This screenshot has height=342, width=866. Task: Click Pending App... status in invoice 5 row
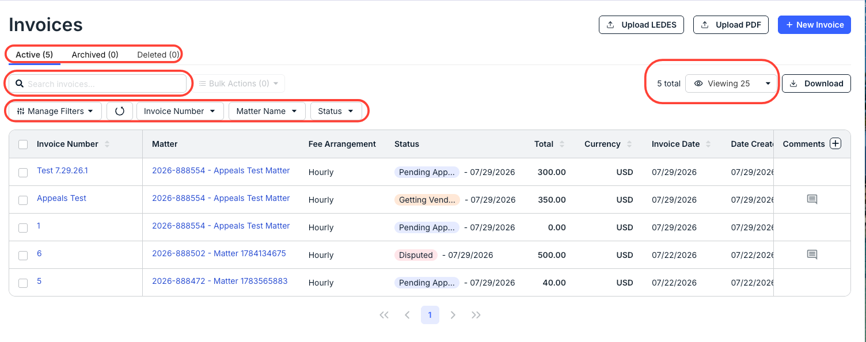click(x=427, y=283)
